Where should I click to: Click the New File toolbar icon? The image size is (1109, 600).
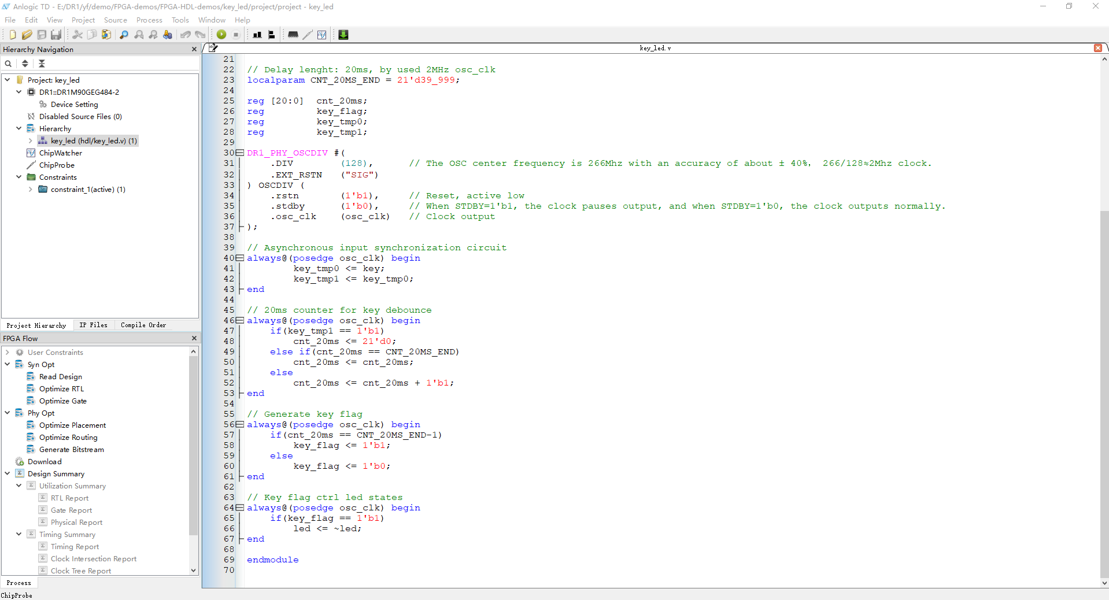pos(13,35)
